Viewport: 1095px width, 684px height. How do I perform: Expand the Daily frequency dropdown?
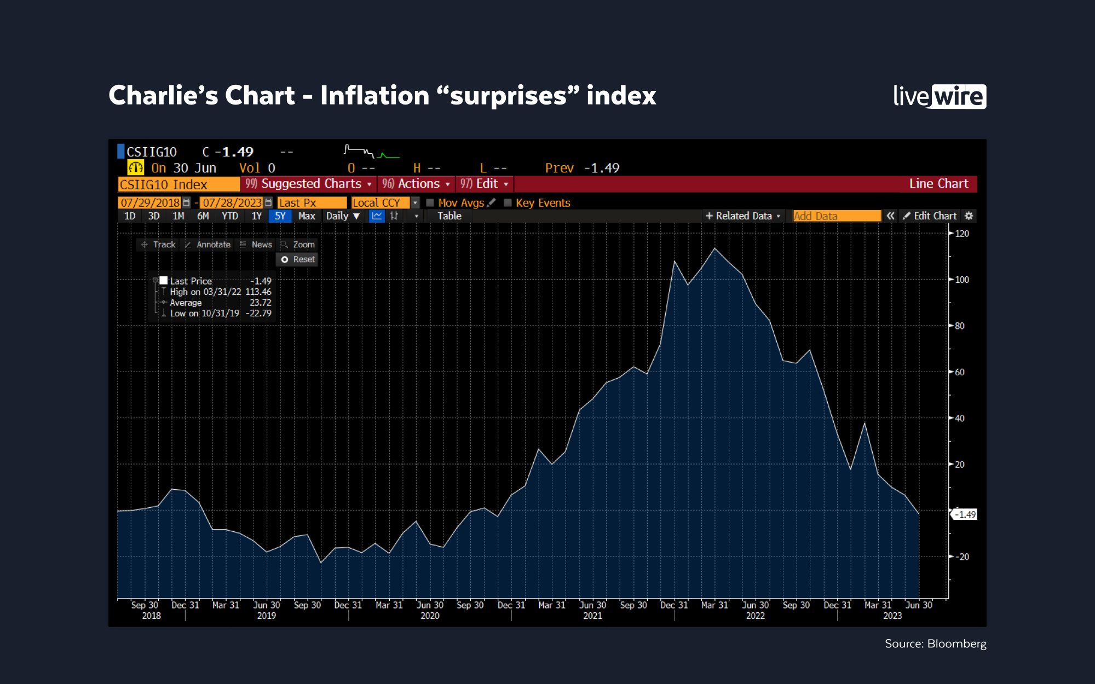coord(343,216)
